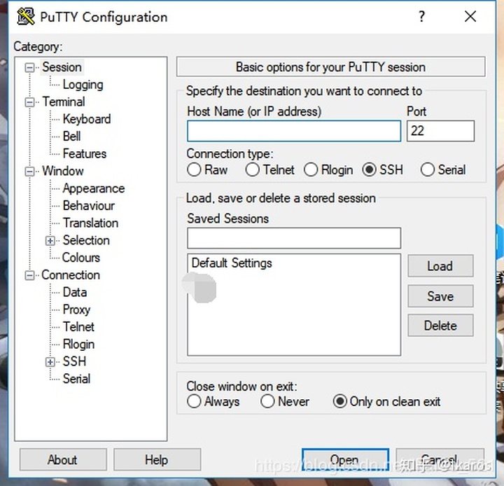The image size is (504, 486).
Task: Open the Appearance category
Action: coord(94,188)
